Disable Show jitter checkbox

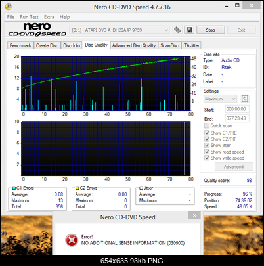click(x=207, y=145)
